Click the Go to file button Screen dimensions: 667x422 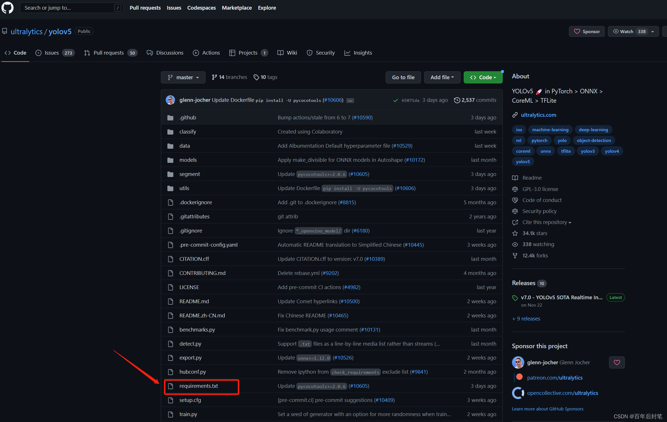[x=403, y=77]
